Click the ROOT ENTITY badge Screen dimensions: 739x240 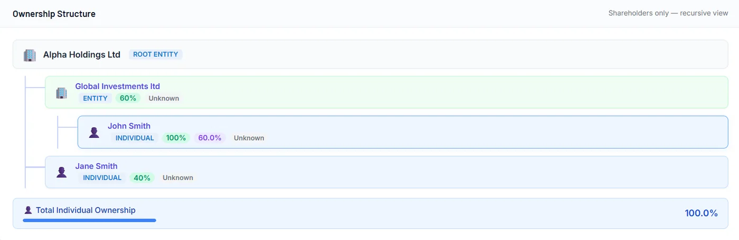pyautogui.click(x=156, y=55)
